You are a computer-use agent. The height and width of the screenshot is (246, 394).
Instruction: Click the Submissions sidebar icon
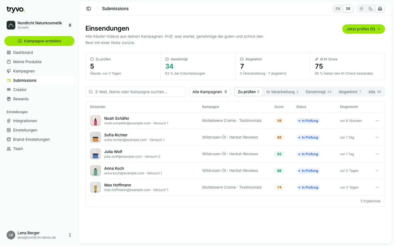9,80
